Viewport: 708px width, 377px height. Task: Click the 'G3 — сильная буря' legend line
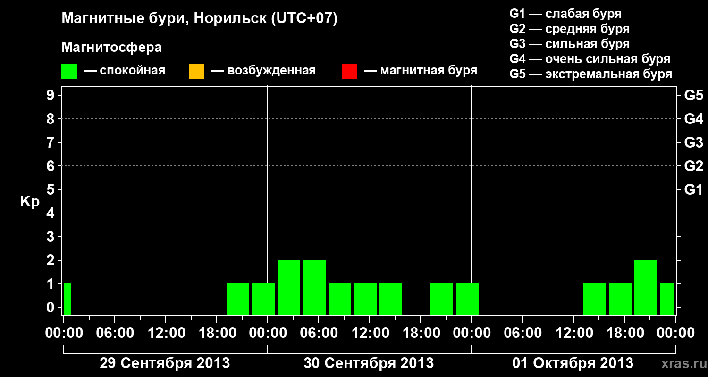point(570,44)
